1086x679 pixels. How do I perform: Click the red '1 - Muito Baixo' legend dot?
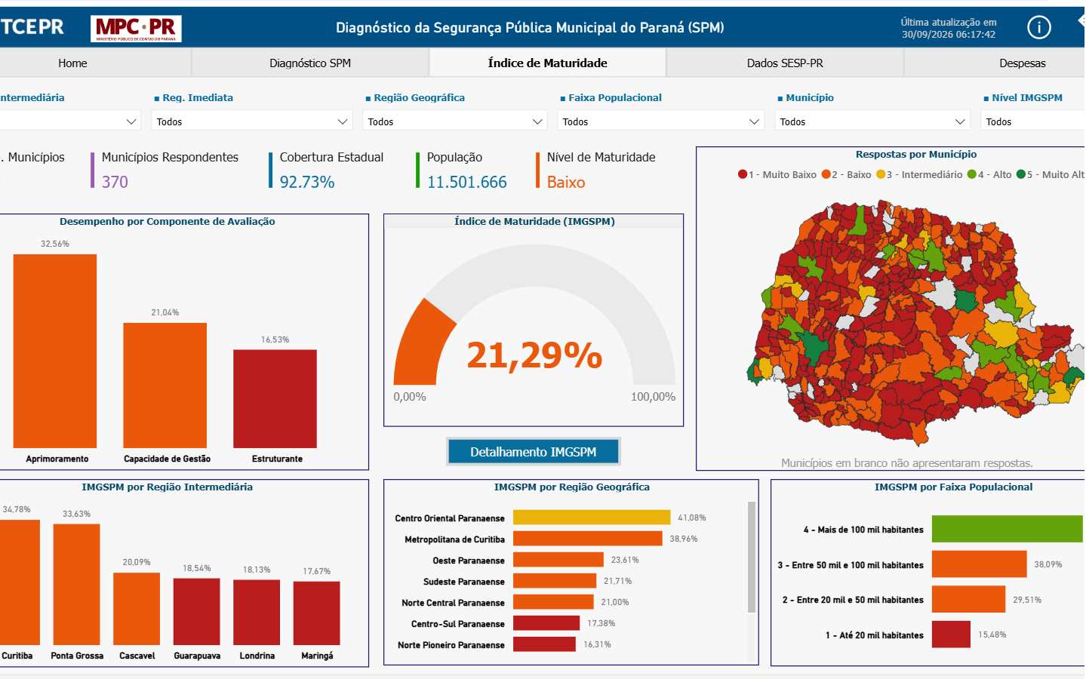click(743, 174)
